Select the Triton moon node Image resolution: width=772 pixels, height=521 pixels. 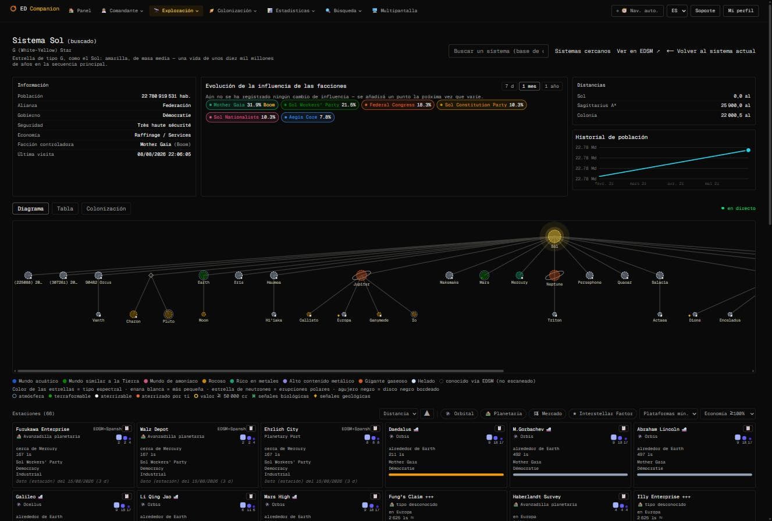[554, 314]
